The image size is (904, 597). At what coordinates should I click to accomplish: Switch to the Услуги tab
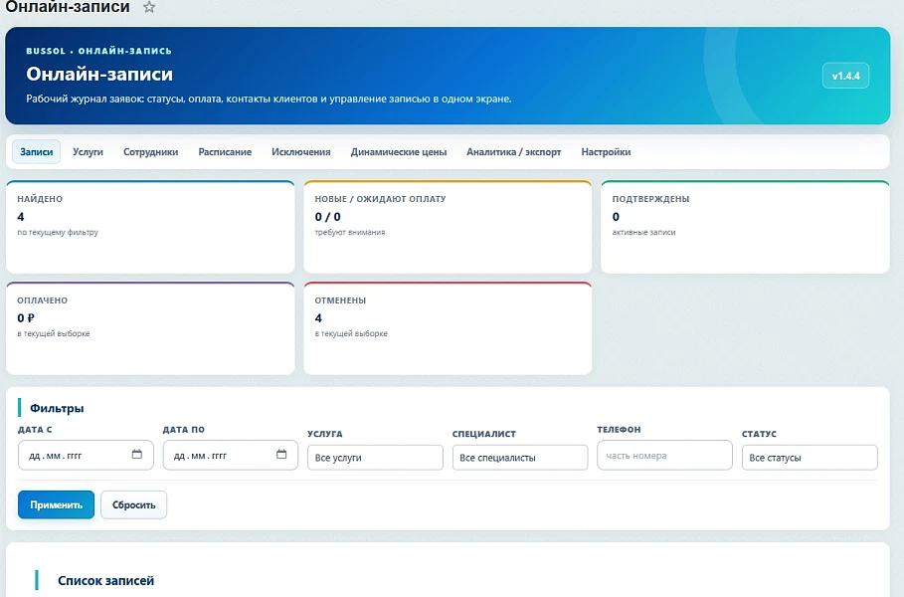coord(88,151)
